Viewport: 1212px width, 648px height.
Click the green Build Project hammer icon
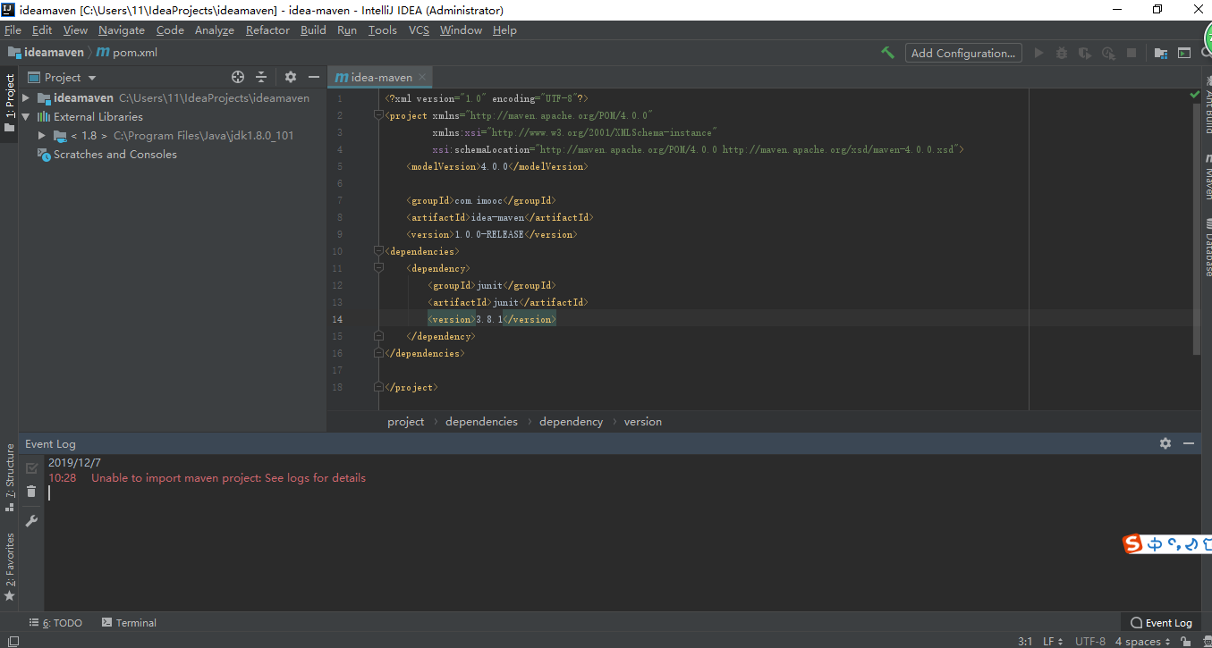tap(887, 53)
